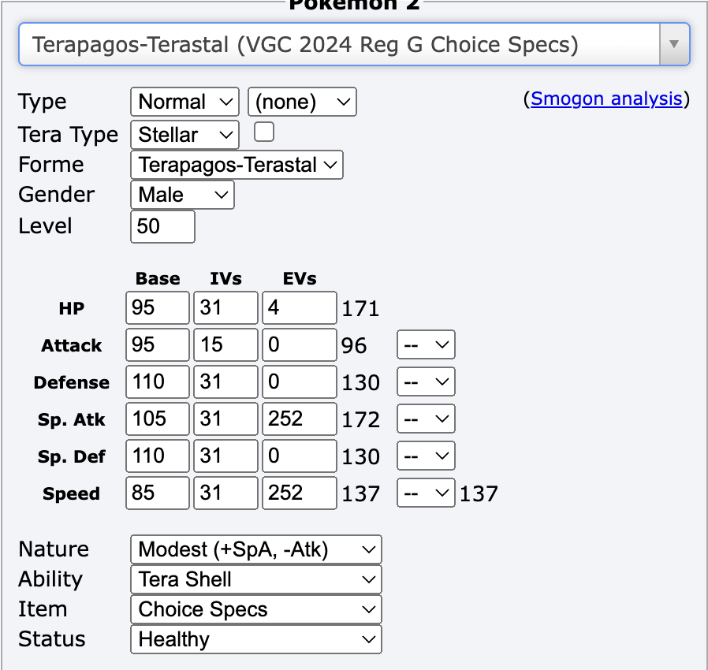Screen dimensions: 708x670
Task: Open the Smogon analysis link
Action: pos(606,99)
